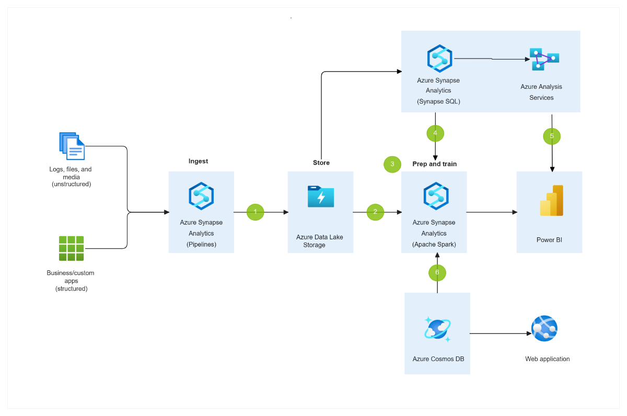Select the Azure Synapse Analytics Pipelines icon

click(x=201, y=196)
